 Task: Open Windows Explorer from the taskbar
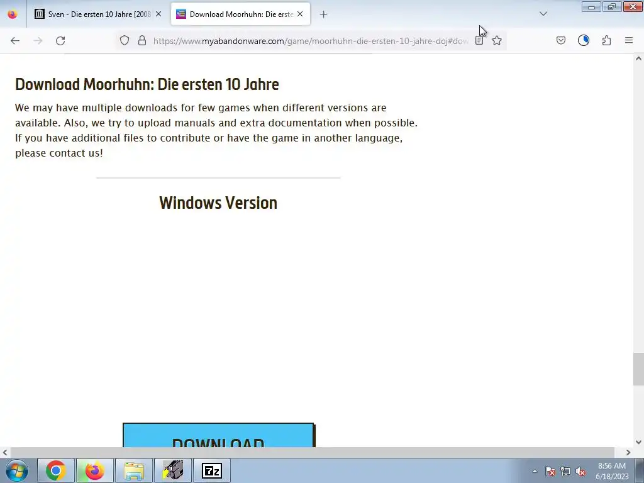tap(134, 470)
